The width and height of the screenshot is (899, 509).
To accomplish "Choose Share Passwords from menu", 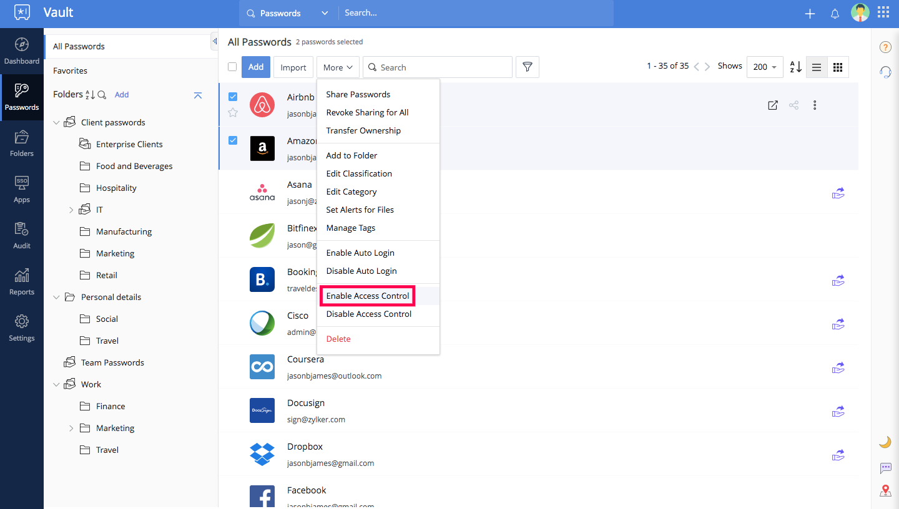I will point(358,94).
